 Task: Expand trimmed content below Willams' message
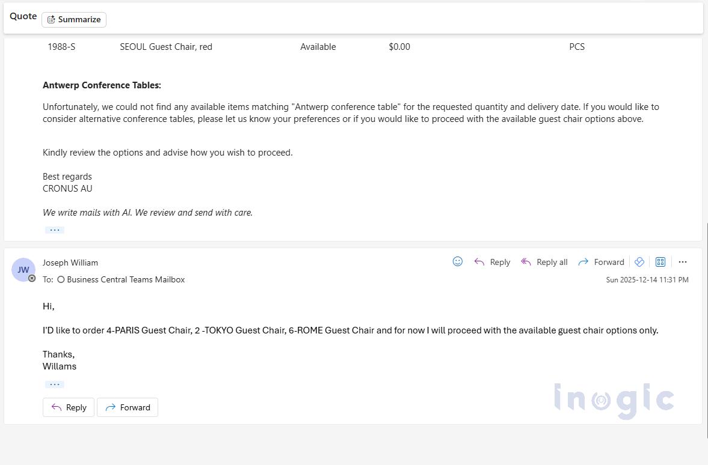point(55,384)
